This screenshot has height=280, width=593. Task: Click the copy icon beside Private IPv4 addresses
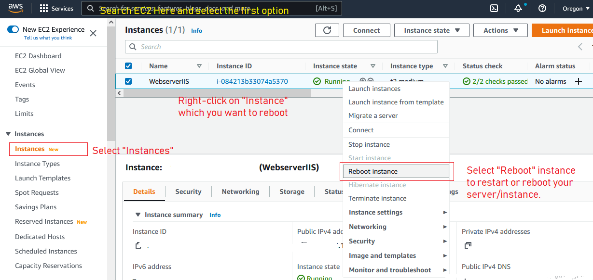[468, 245]
